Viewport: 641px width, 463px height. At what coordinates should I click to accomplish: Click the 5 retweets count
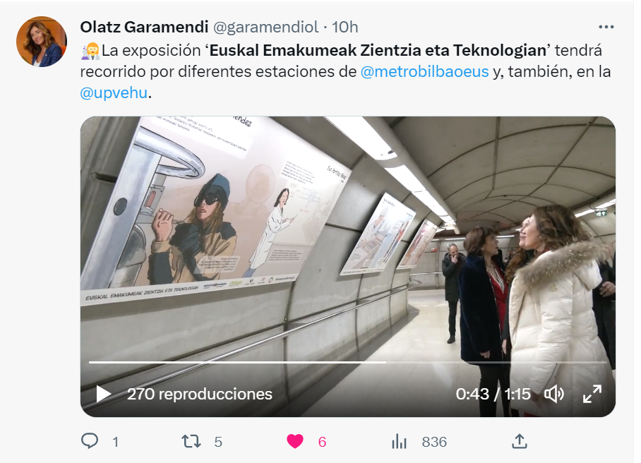click(x=218, y=442)
